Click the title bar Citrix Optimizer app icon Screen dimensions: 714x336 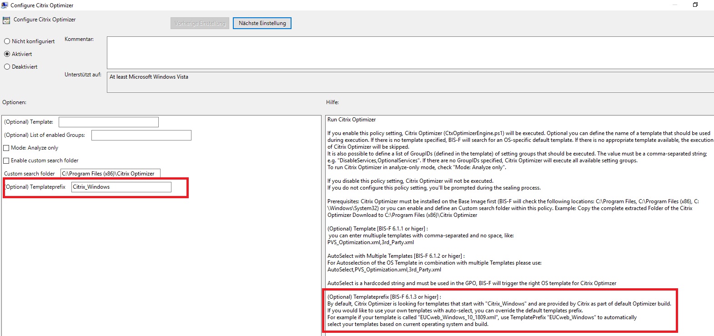(5, 5)
